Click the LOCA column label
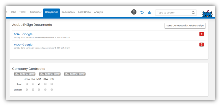The height and width of the screenshot is (106, 221). point(27,79)
